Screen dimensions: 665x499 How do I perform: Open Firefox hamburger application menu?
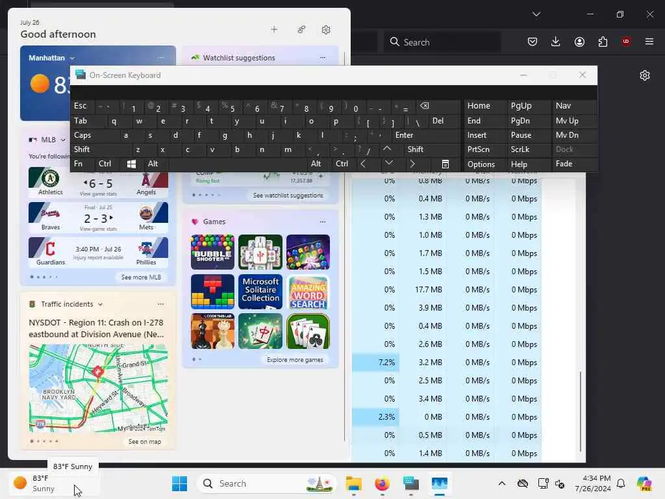[x=649, y=42]
